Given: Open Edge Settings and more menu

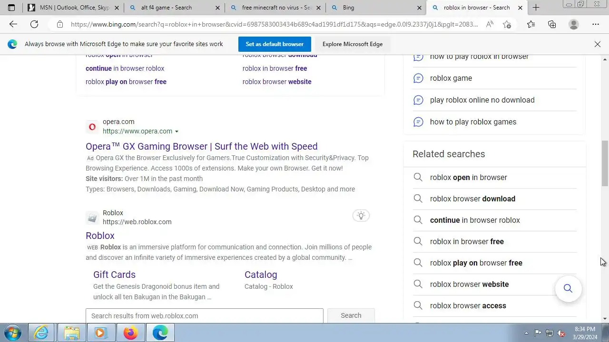Looking at the screenshot, I should coord(596,24).
